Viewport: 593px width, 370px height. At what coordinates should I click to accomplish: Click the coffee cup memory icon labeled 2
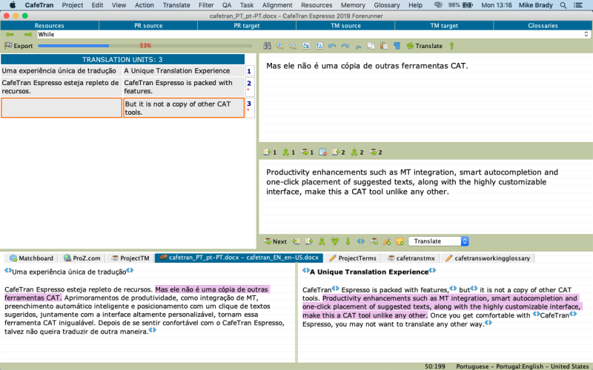coord(376,152)
